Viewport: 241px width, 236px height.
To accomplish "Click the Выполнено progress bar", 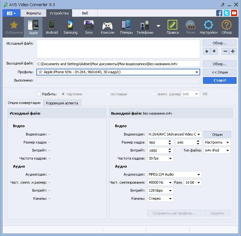I will [x=118, y=80].
